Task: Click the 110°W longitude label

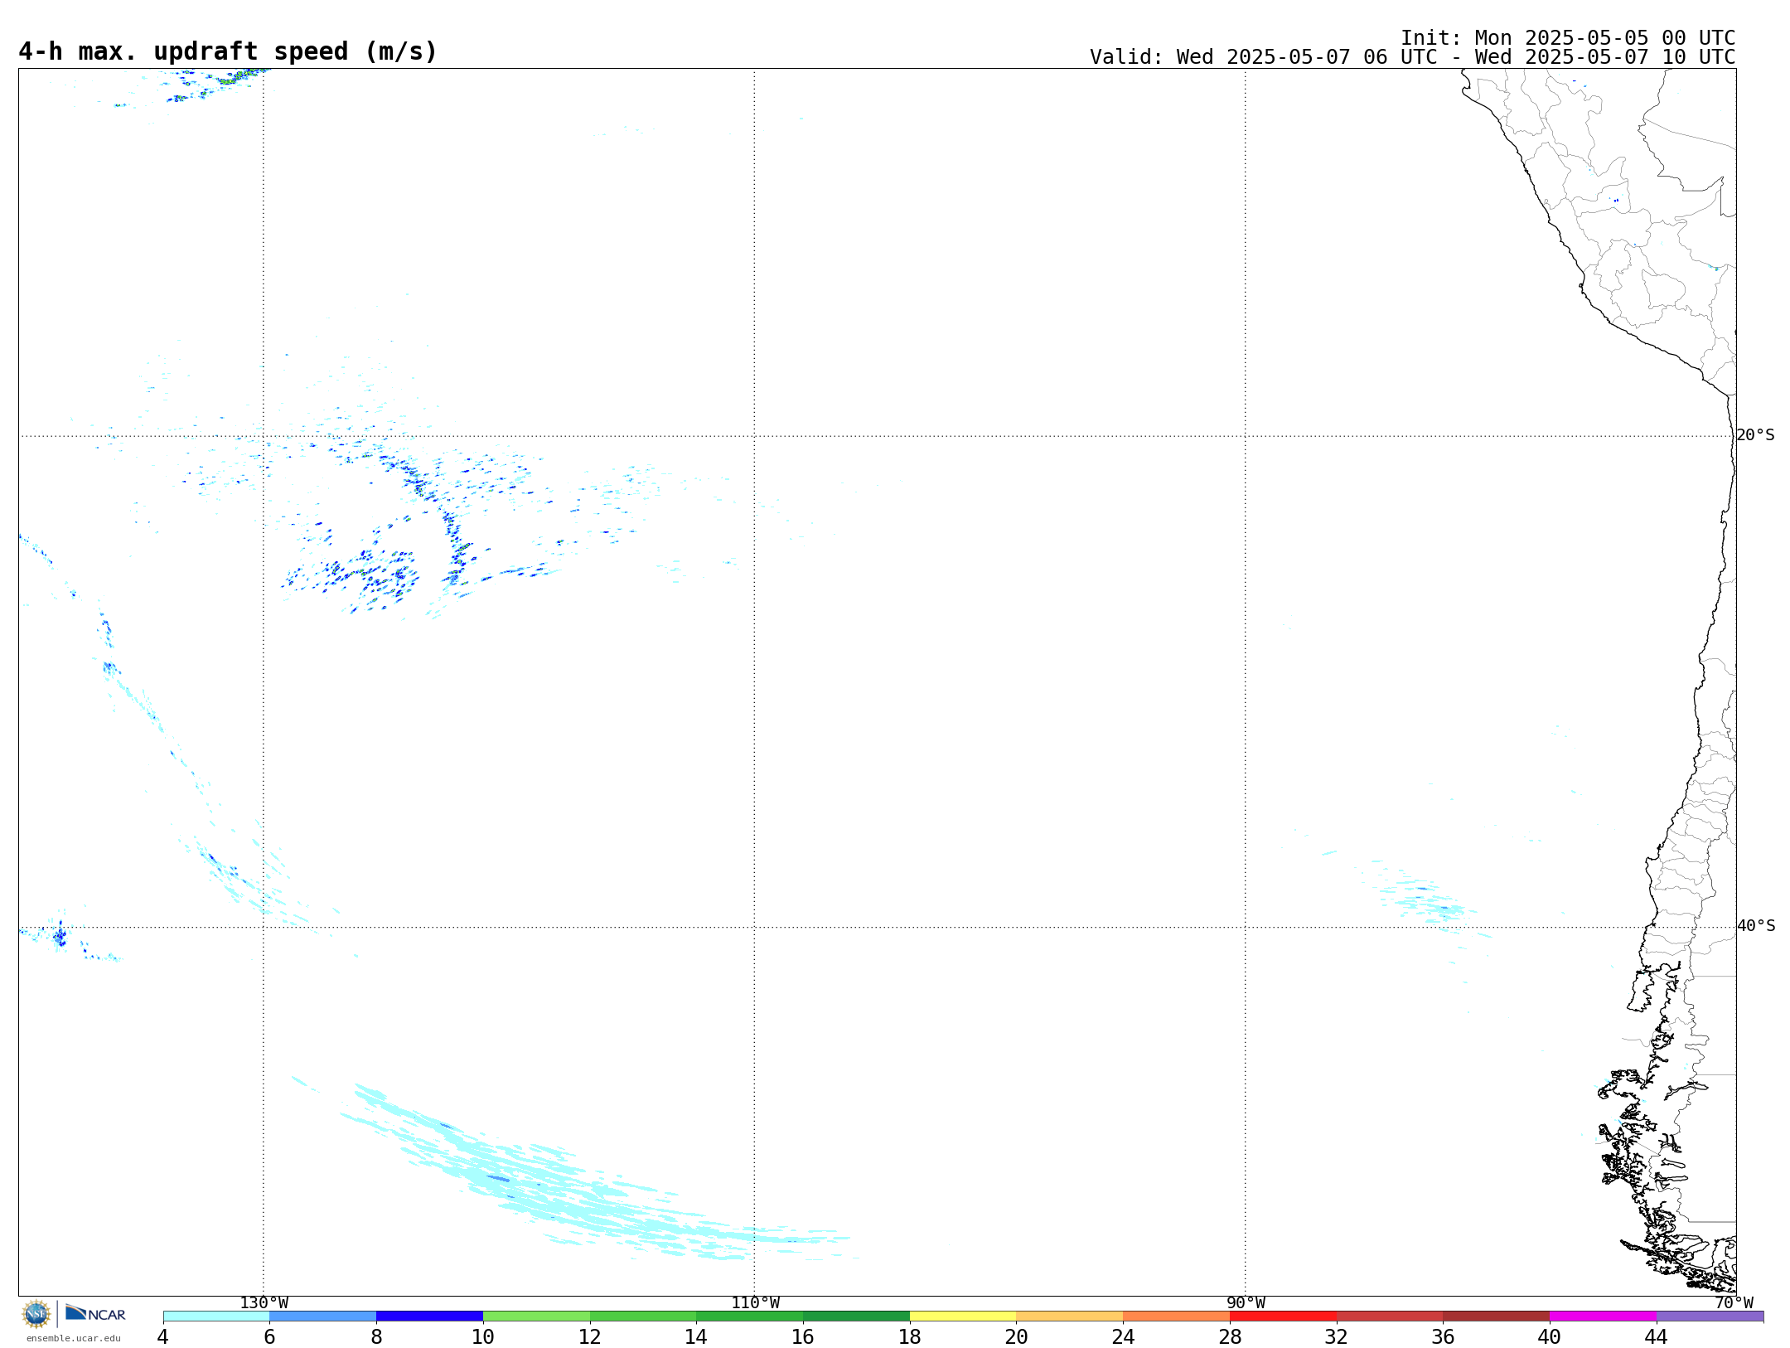Action: (x=755, y=1302)
